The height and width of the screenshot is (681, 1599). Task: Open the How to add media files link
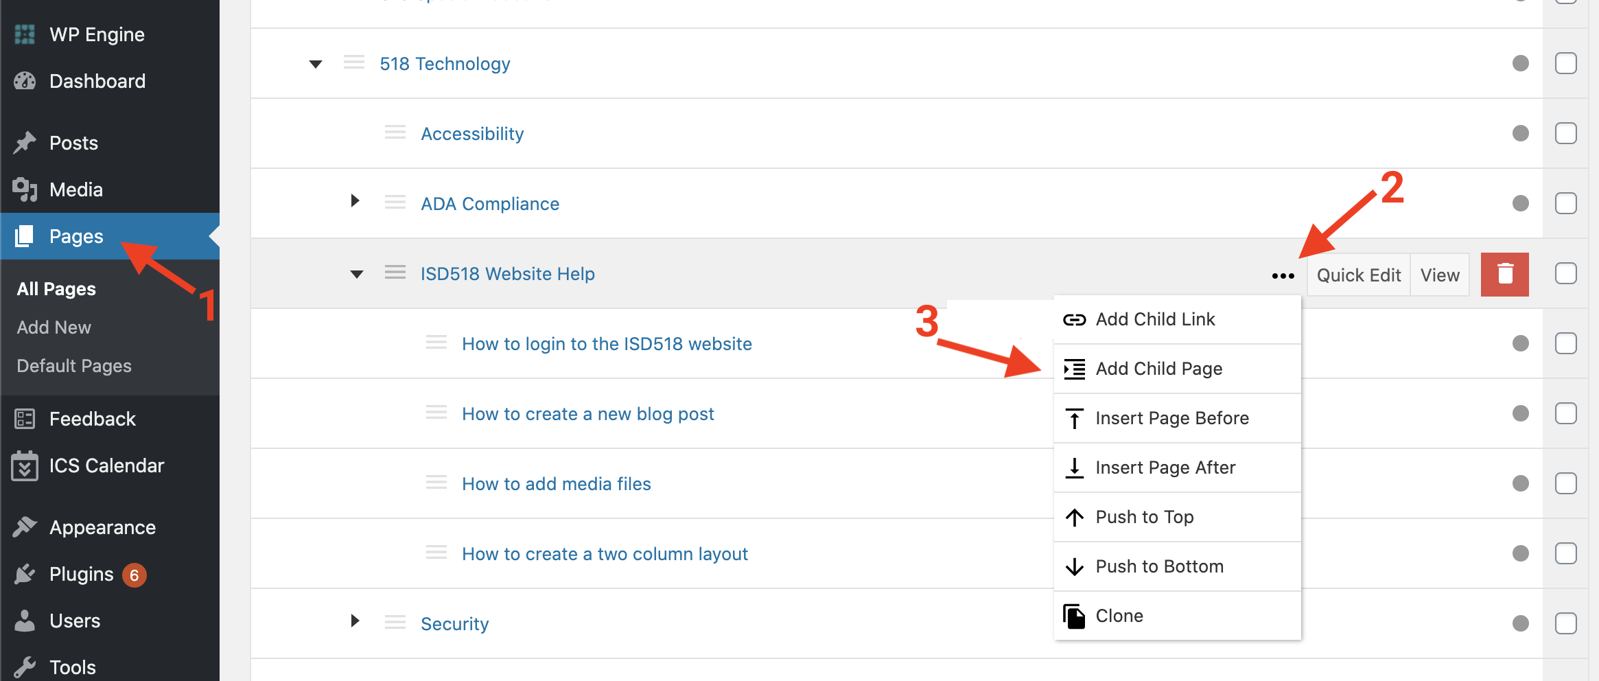click(556, 484)
